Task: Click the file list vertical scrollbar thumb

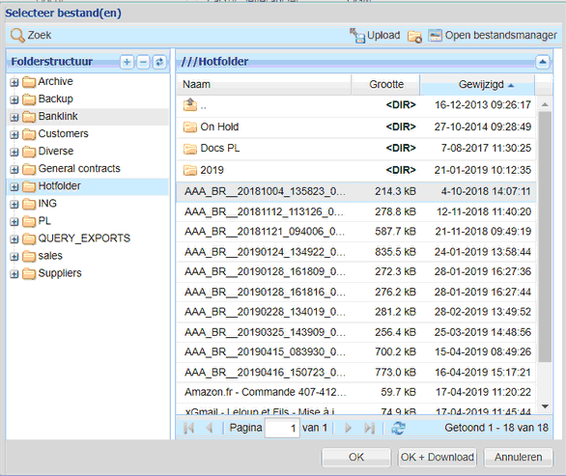Action: pos(545,237)
